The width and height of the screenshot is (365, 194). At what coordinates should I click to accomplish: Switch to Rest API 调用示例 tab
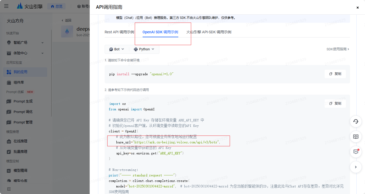pyautogui.click(x=119, y=32)
